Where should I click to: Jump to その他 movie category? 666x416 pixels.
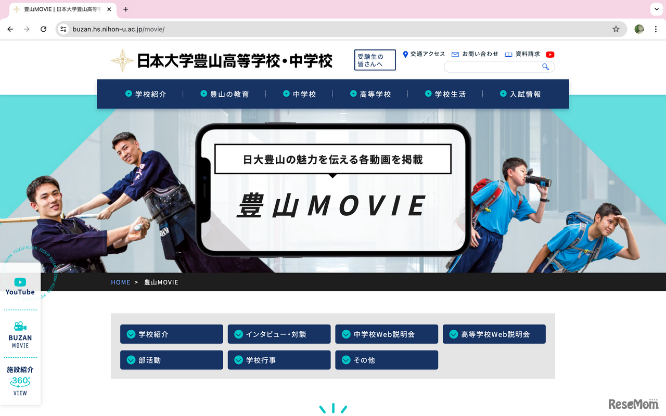387,360
